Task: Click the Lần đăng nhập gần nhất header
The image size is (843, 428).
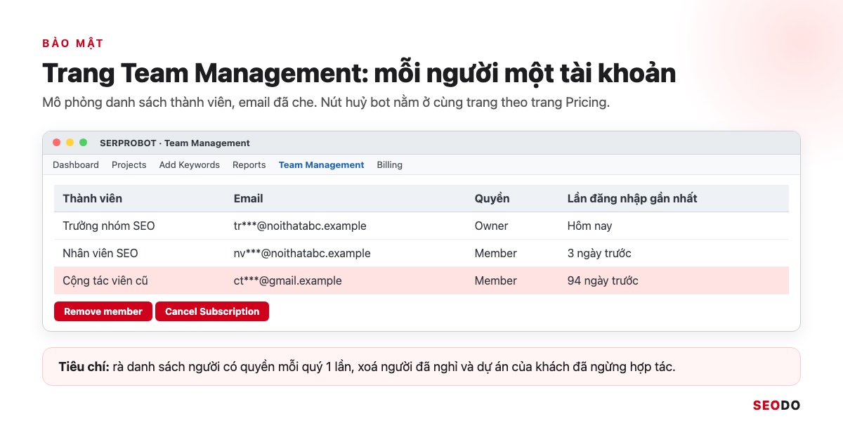Action: [x=632, y=198]
